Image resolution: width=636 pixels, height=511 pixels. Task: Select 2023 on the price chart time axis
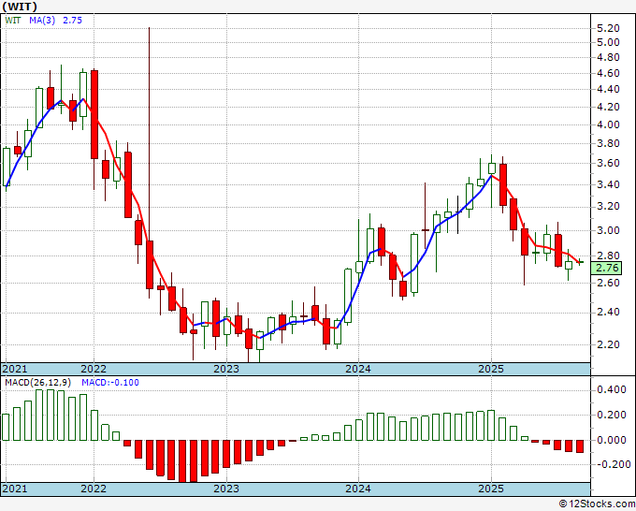[x=226, y=369]
